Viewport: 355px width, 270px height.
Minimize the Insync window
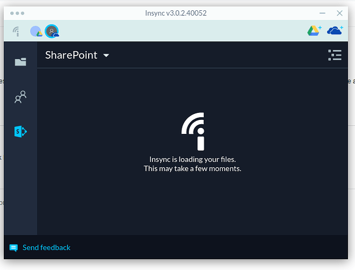point(323,13)
